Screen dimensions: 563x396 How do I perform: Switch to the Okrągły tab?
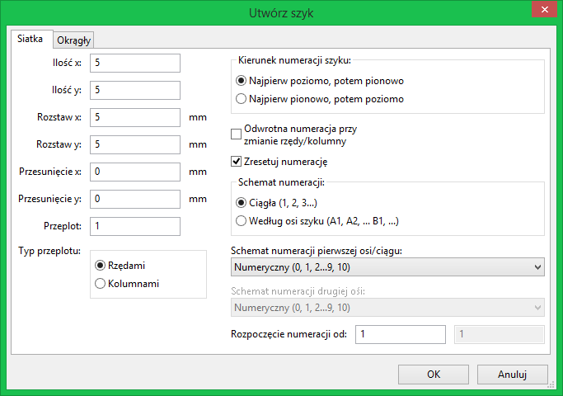coord(73,40)
